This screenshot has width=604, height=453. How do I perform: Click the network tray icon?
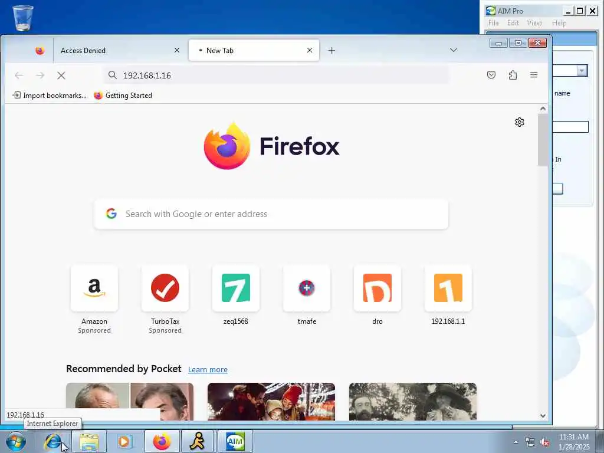[530, 442]
